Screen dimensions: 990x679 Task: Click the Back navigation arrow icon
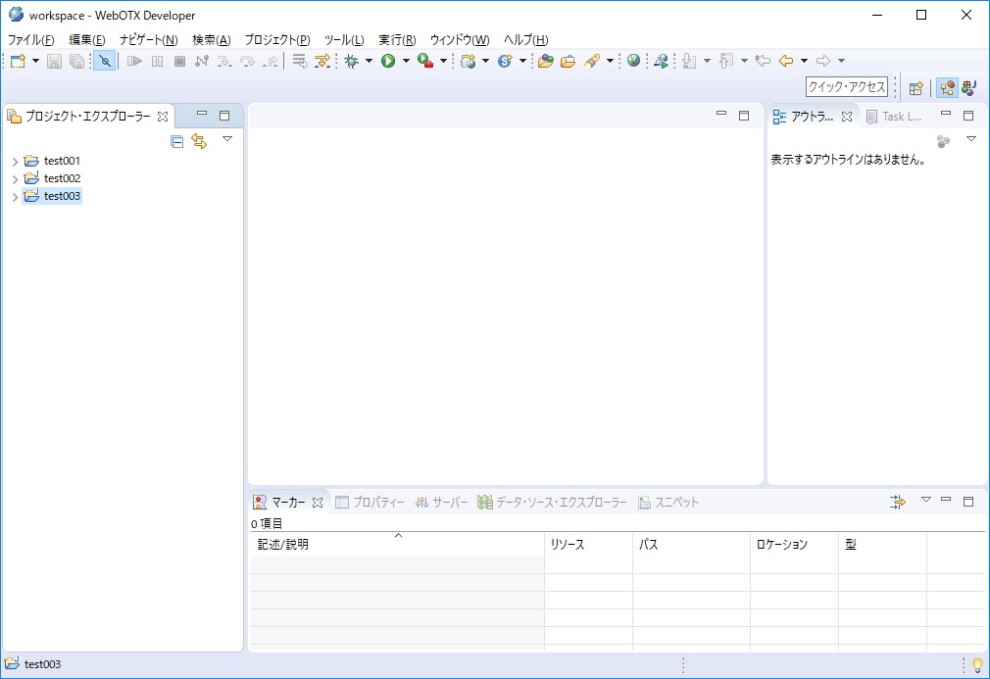click(786, 61)
